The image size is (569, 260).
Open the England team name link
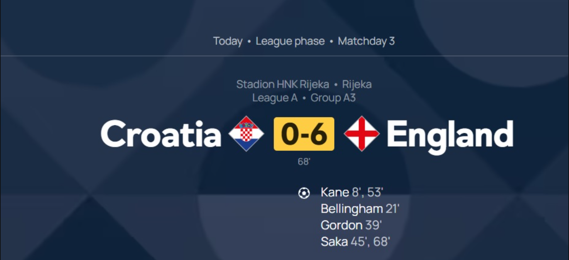pos(450,136)
